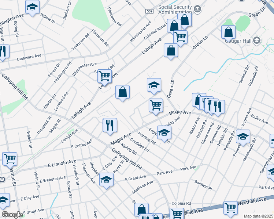Click the shopping bag marker near Cougar Hall
The width and height of the screenshot is (274, 219).
[228, 32]
